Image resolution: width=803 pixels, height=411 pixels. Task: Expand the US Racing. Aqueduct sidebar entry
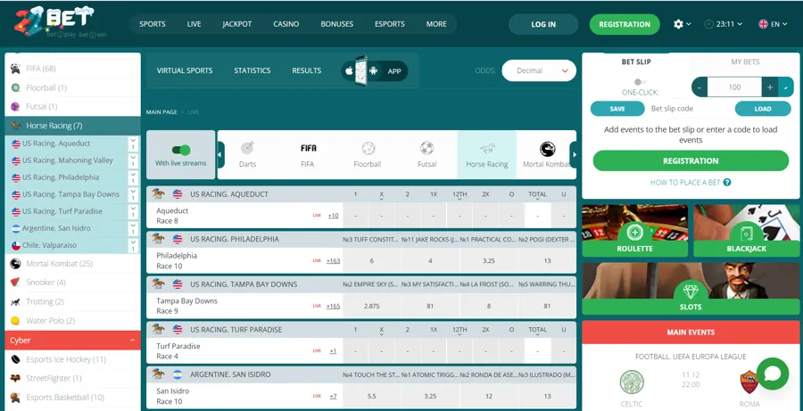[133, 144]
